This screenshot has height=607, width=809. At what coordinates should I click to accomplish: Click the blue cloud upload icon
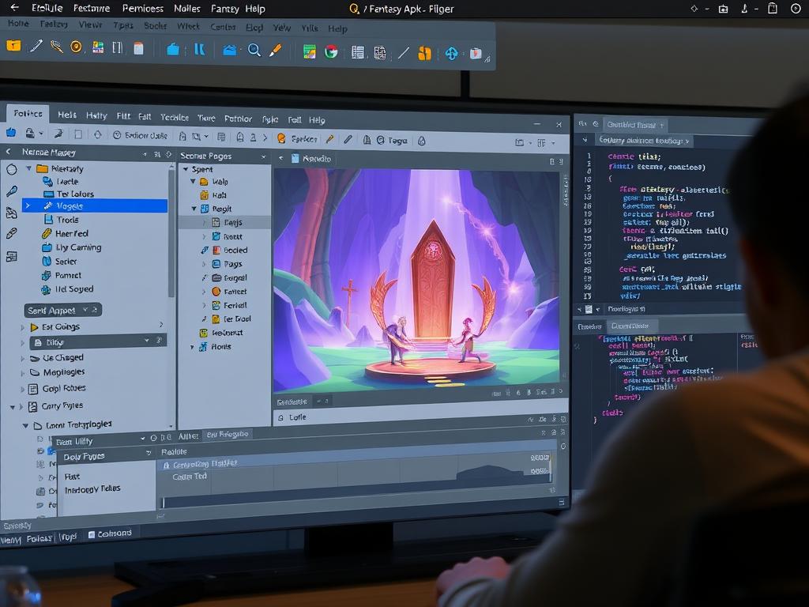pos(451,54)
